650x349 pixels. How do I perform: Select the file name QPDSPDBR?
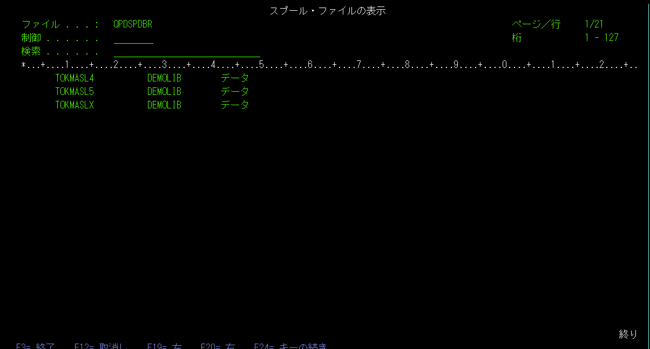click(x=133, y=24)
